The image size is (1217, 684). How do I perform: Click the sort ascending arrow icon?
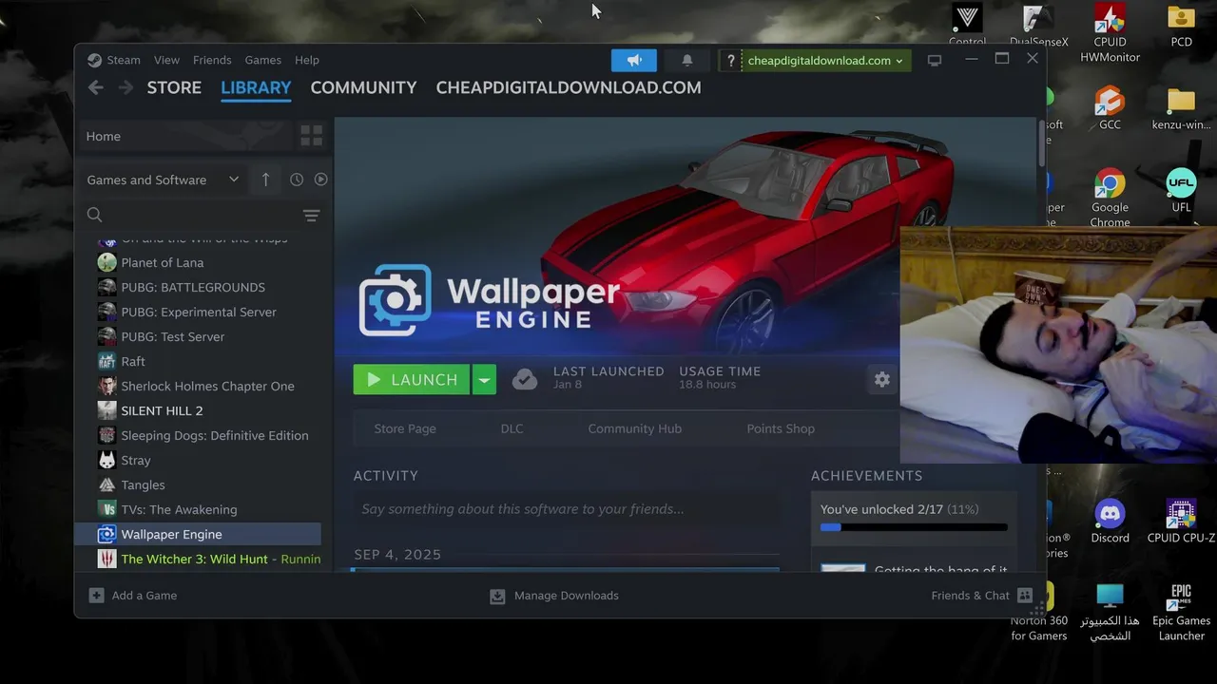(x=265, y=180)
